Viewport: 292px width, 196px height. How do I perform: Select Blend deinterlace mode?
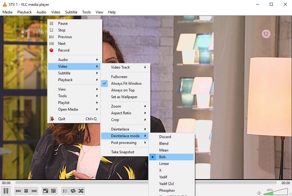[171, 144]
